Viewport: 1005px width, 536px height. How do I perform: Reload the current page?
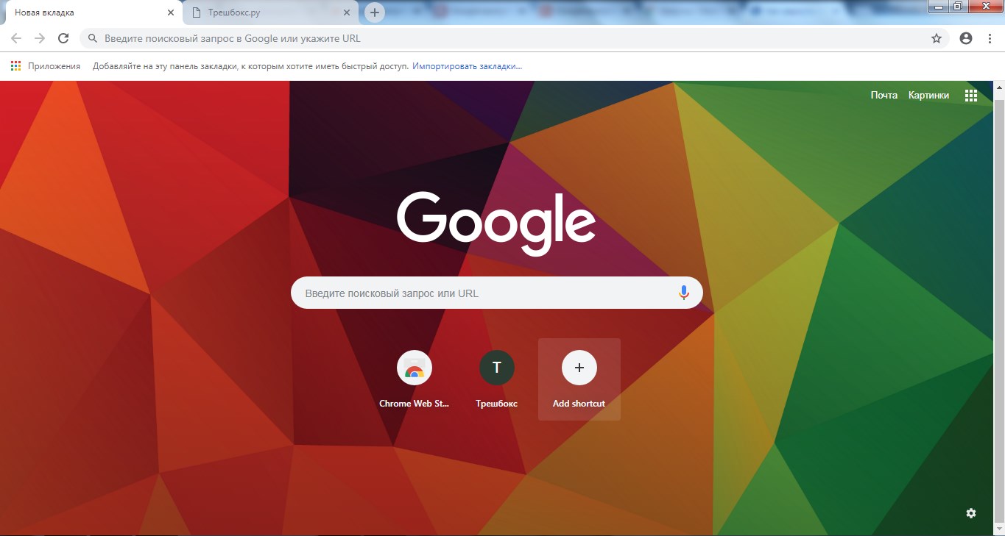[63, 38]
